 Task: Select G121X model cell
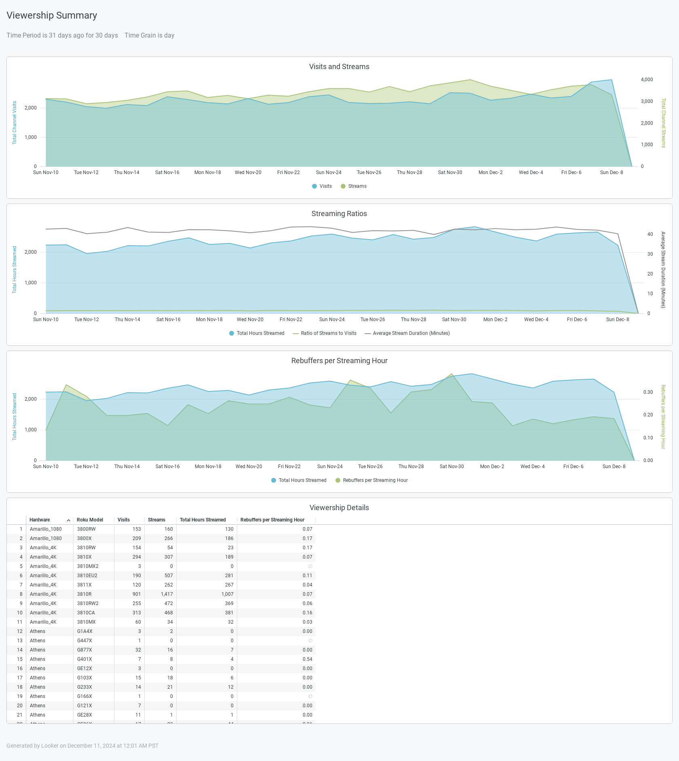point(84,706)
